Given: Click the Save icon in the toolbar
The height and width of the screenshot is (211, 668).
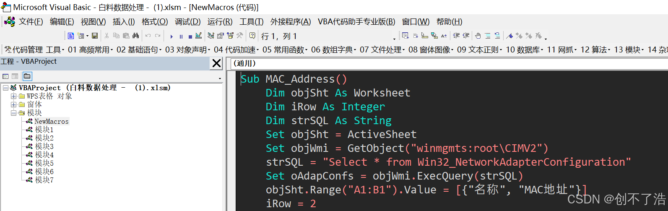Looking at the screenshot, I should click(95, 36).
